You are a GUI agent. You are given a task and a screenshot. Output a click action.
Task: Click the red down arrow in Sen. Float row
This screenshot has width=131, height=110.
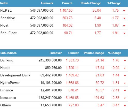pos(124,33)
